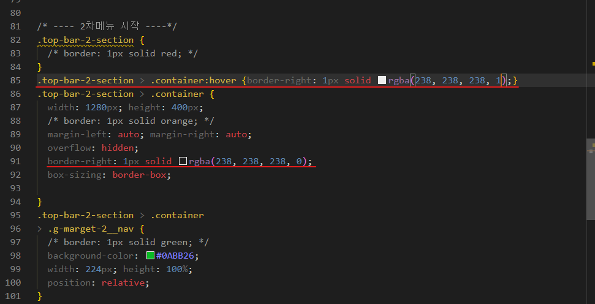Place cursor on .container:hover selector
595x304 pixels.
pyautogui.click(x=194, y=80)
